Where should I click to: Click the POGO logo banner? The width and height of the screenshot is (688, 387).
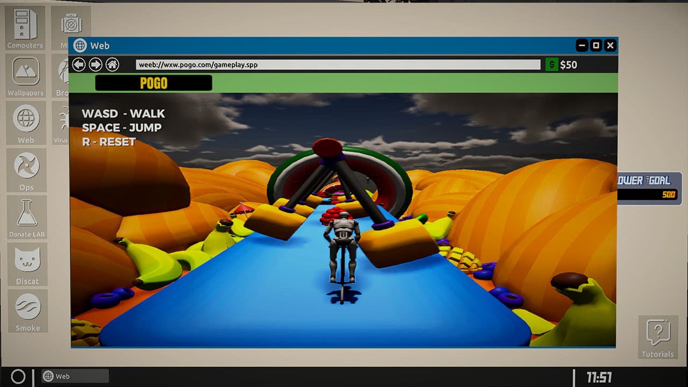pos(154,83)
